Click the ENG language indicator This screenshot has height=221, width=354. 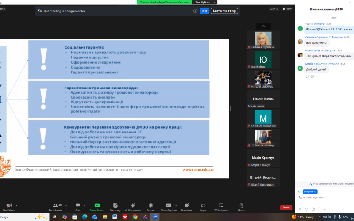(x=346, y=217)
